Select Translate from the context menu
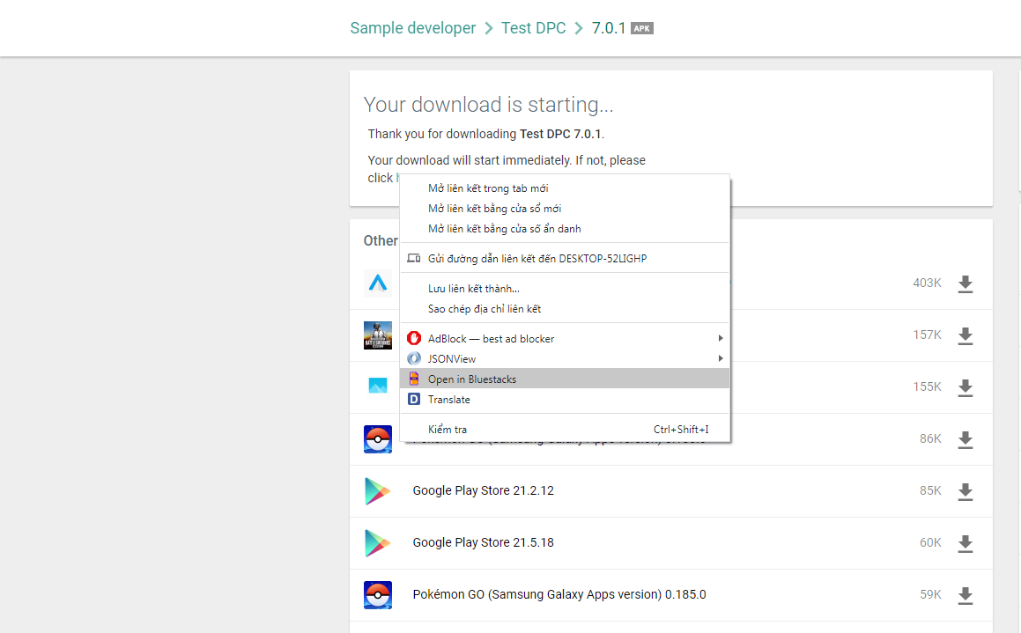The image size is (1021, 633). click(x=565, y=399)
